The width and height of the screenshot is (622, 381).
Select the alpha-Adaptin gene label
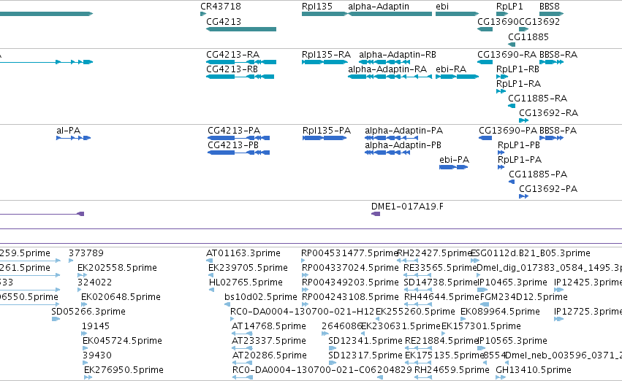point(379,7)
